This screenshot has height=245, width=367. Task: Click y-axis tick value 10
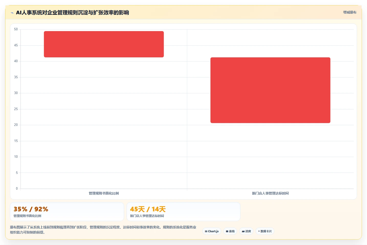[x=16, y=157]
